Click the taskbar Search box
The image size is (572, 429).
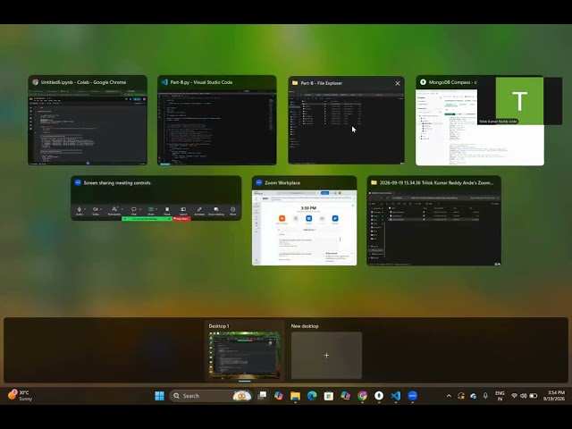click(x=211, y=396)
